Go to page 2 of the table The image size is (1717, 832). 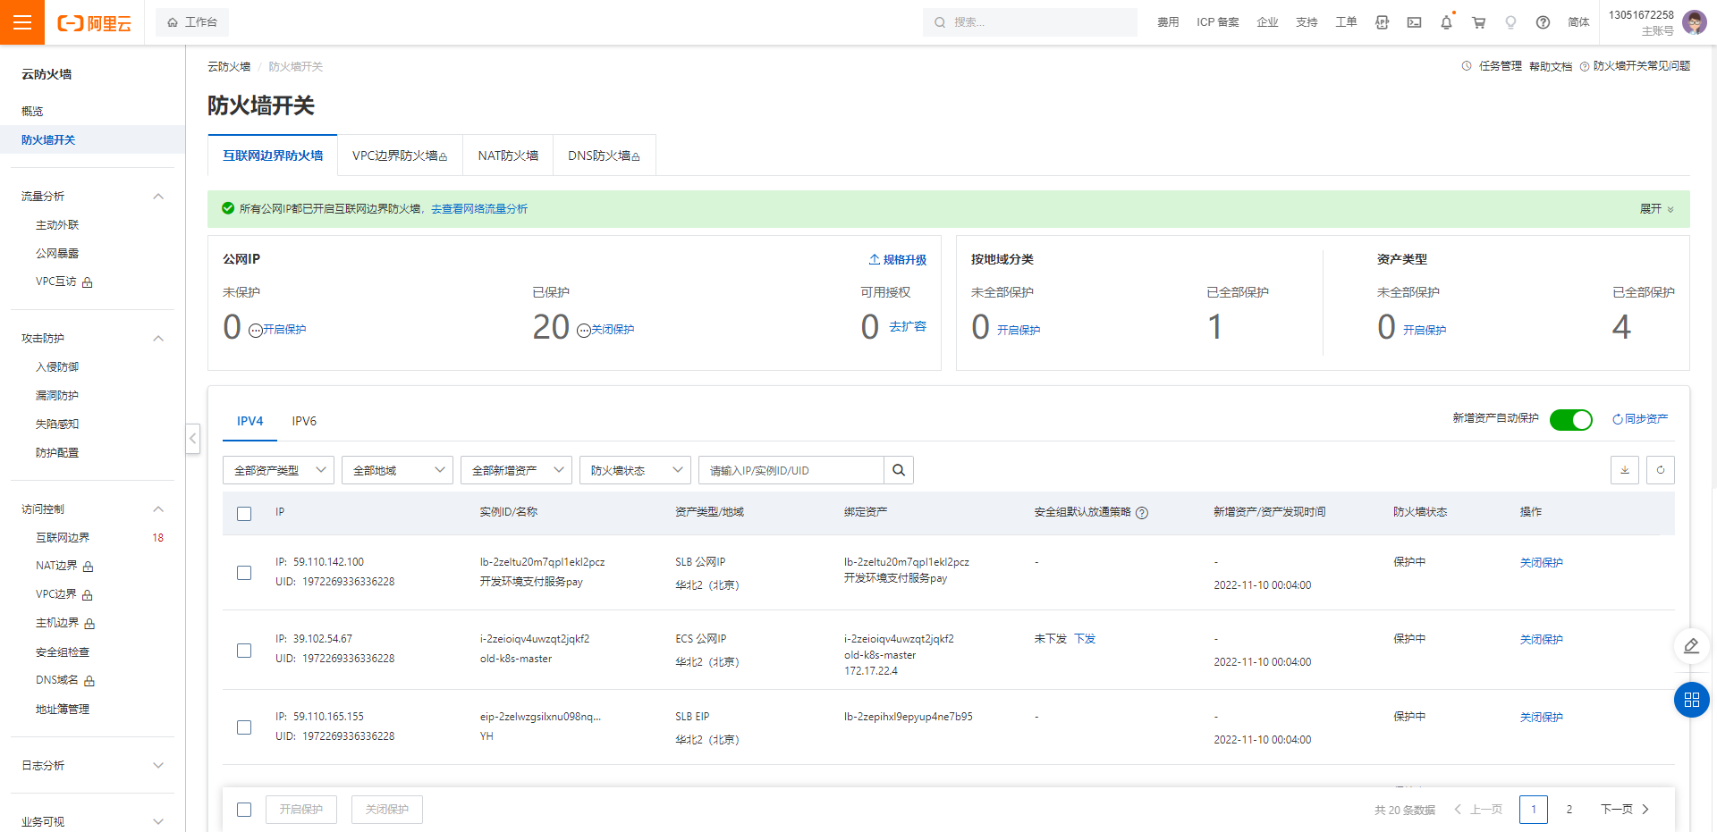1569,810
